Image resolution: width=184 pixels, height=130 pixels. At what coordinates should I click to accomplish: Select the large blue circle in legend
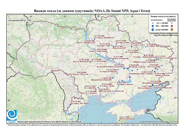(153, 26)
